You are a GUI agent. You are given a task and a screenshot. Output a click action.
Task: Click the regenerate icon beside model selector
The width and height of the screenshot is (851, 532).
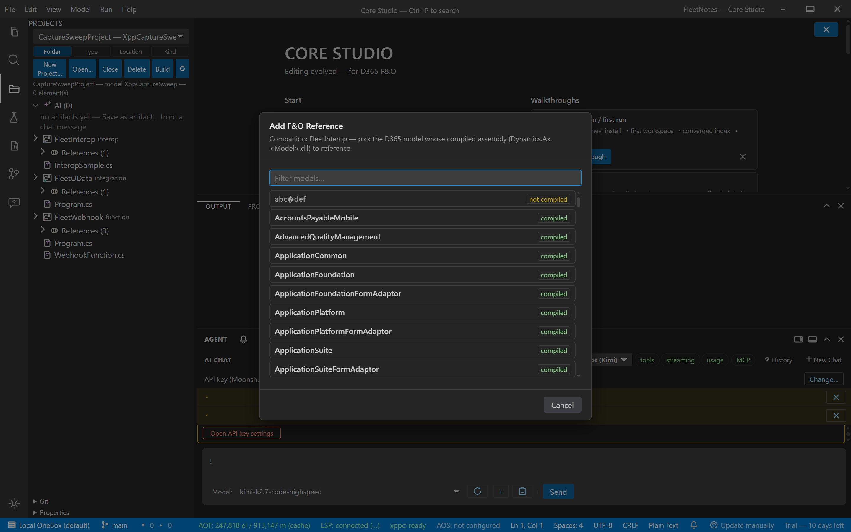pyautogui.click(x=477, y=491)
